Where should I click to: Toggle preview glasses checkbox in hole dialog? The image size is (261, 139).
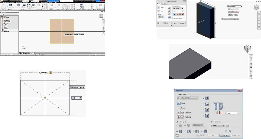click(198, 135)
